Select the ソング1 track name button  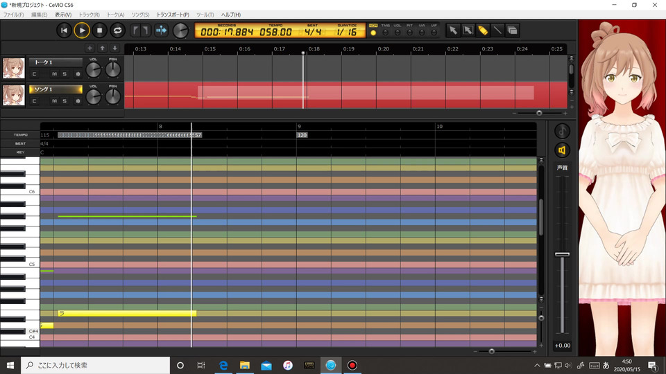pyautogui.click(x=55, y=89)
